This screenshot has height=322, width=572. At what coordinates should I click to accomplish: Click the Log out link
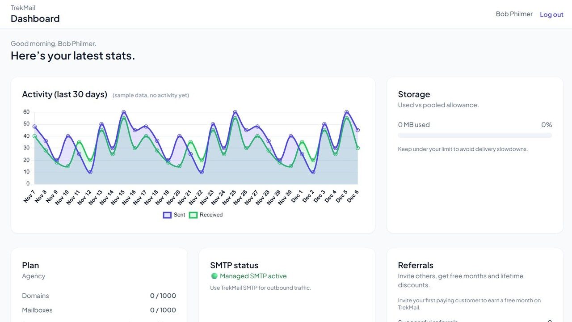pyautogui.click(x=551, y=14)
